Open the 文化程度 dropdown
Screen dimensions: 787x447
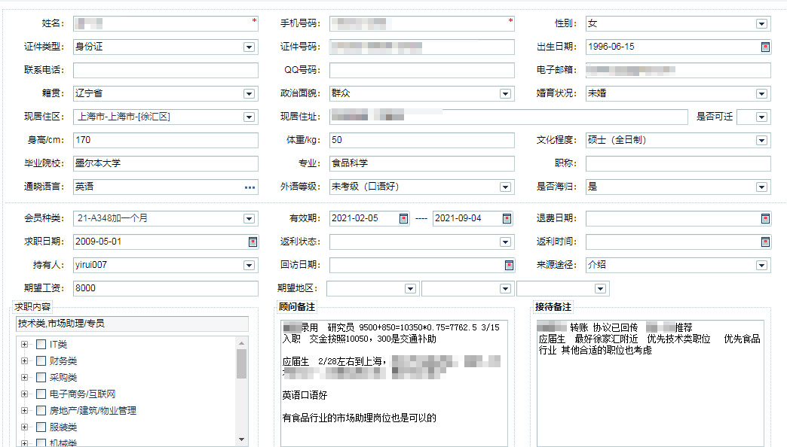pos(761,140)
